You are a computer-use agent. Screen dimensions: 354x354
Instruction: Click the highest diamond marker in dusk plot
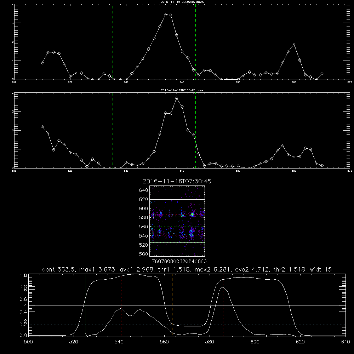(x=177, y=98)
